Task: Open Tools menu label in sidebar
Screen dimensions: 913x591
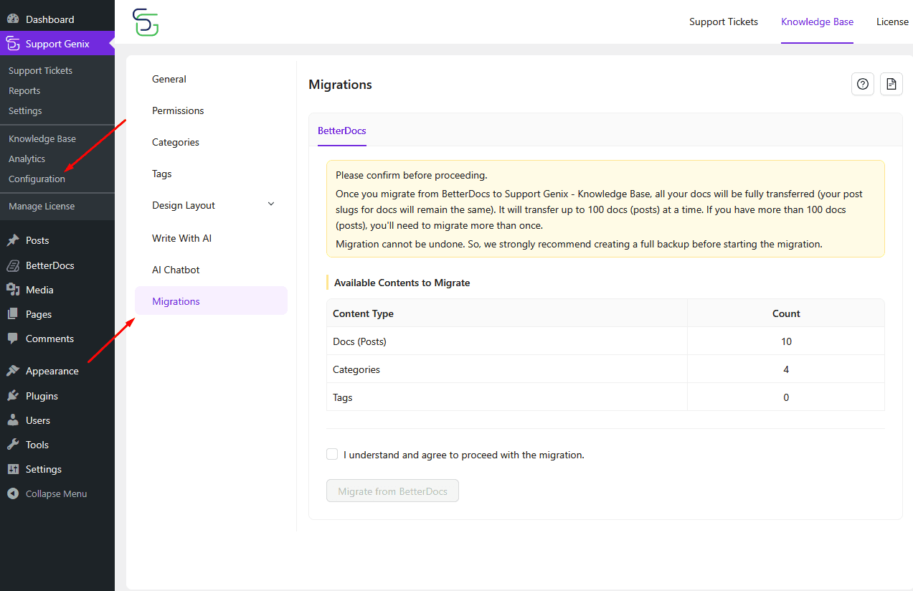Action: point(37,445)
